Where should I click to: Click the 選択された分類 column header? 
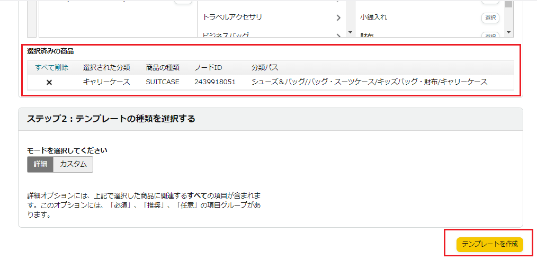point(106,67)
